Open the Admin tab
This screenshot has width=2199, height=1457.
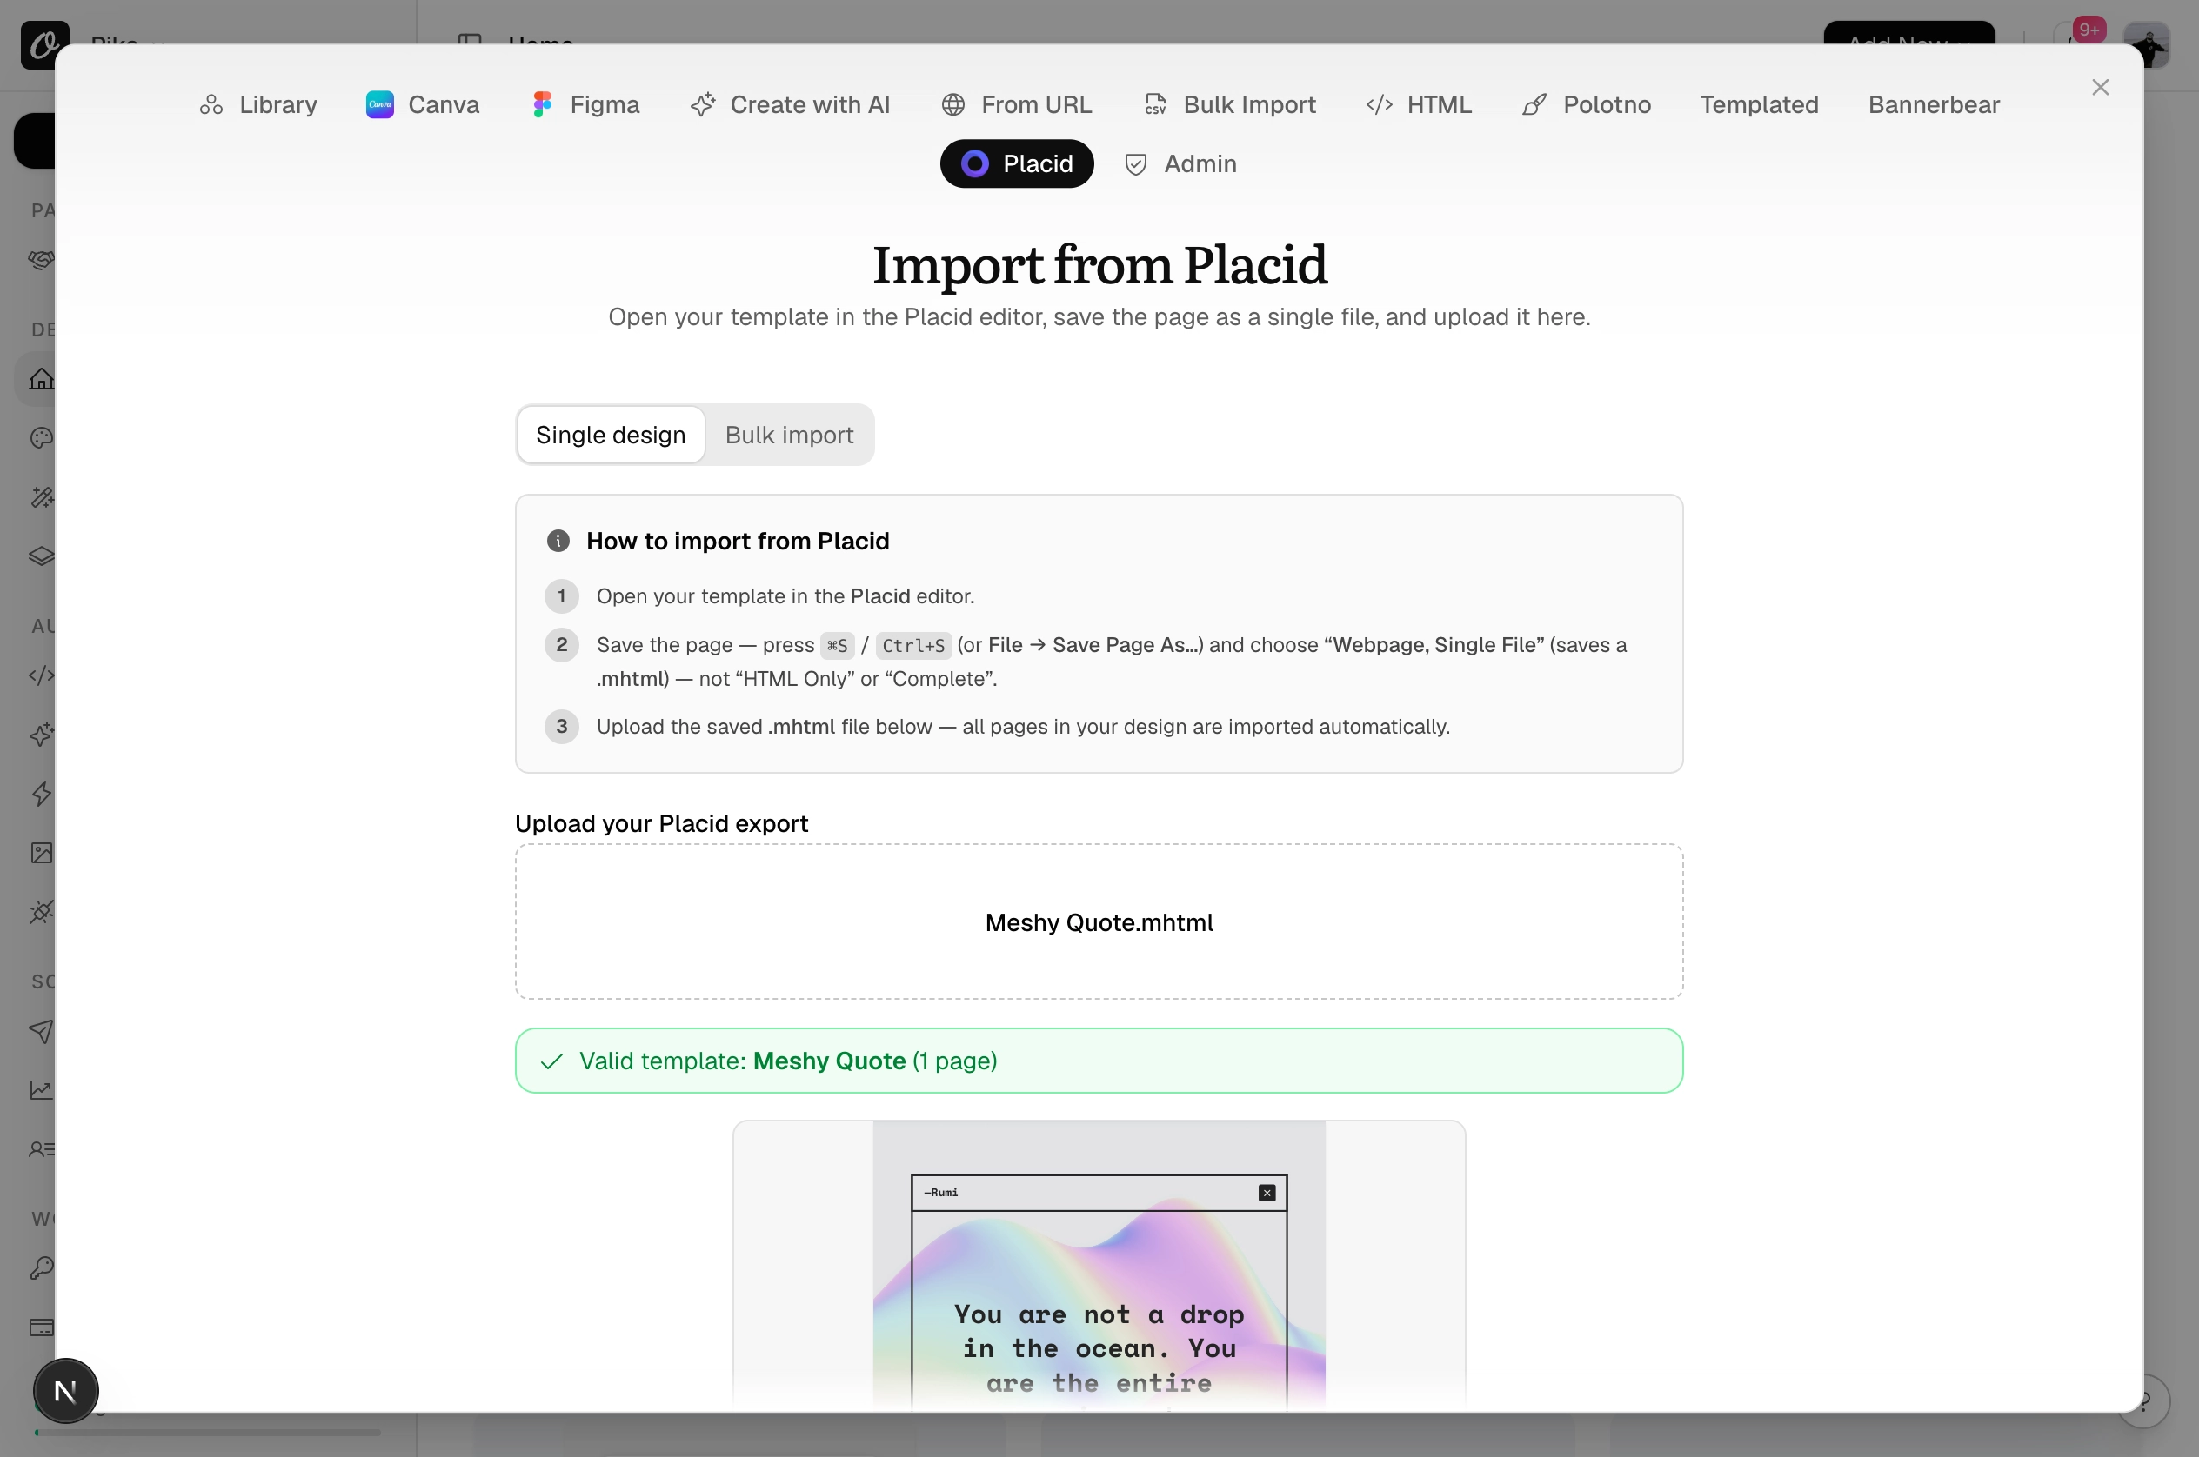pos(1181,164)
